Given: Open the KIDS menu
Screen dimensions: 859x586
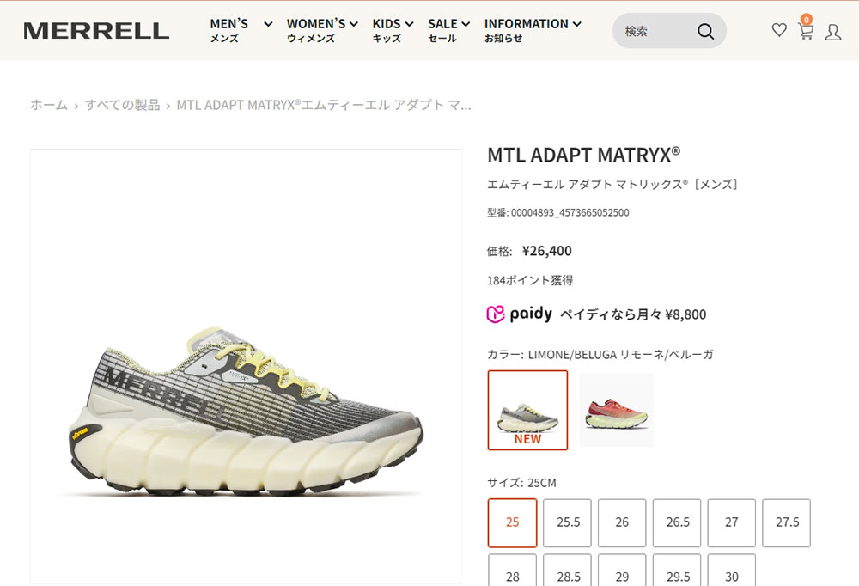Looking at the screenshot, I should [393, 31].
